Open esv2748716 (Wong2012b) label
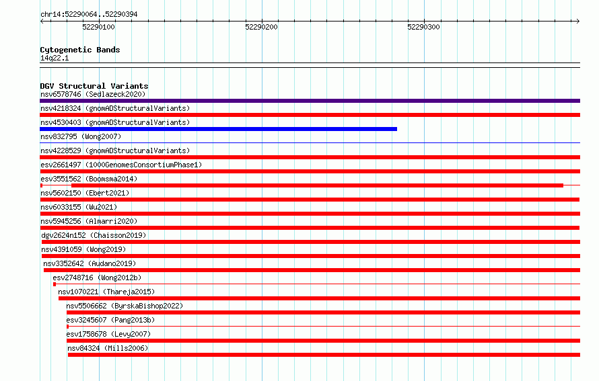The image size is (599, 381). 97,278
